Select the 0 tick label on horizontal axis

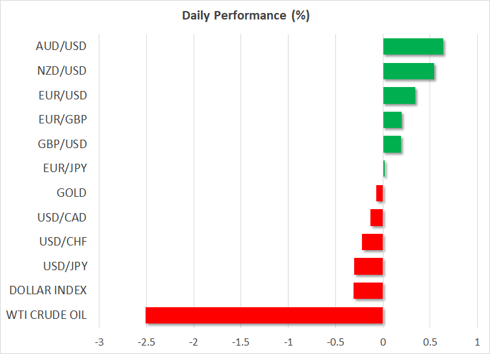(383, 342)
